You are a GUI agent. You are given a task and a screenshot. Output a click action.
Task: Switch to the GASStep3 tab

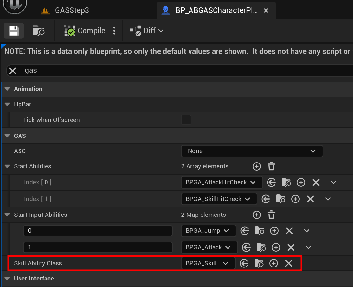[x=65, y=10]
